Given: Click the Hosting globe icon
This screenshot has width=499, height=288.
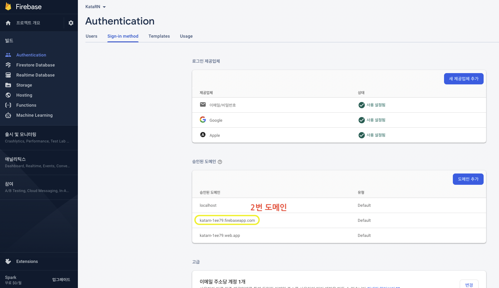Looking at the screenshot, I should pyautogui.click(x=8, y=95).
